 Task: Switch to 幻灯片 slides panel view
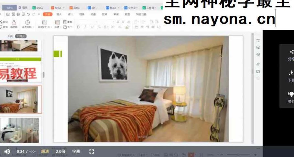click(21, 36)
